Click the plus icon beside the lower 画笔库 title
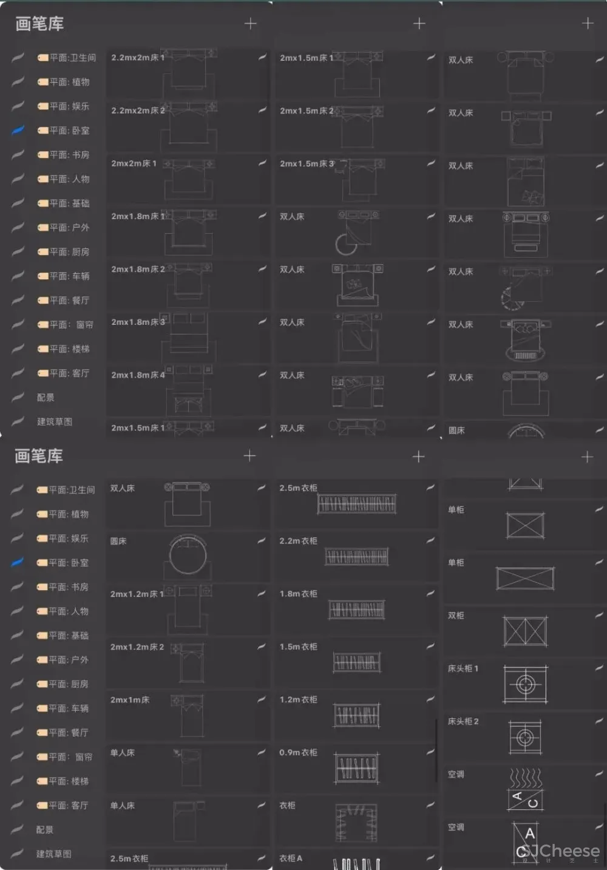 [x=249, y=456]
